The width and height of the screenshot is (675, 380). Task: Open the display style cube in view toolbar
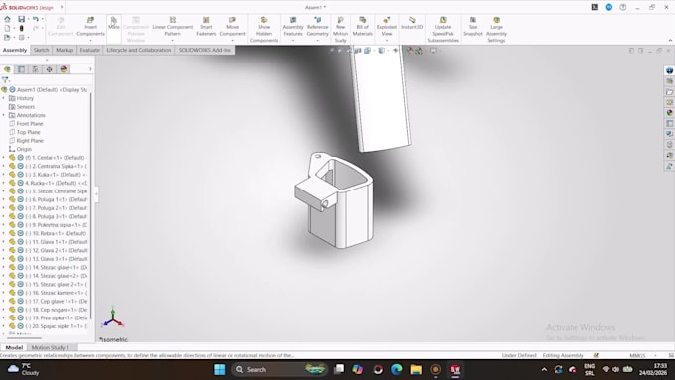[381, 51]
